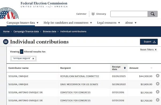Click the Export download button
The image size is (161, 105).
[x=149, y=42]
